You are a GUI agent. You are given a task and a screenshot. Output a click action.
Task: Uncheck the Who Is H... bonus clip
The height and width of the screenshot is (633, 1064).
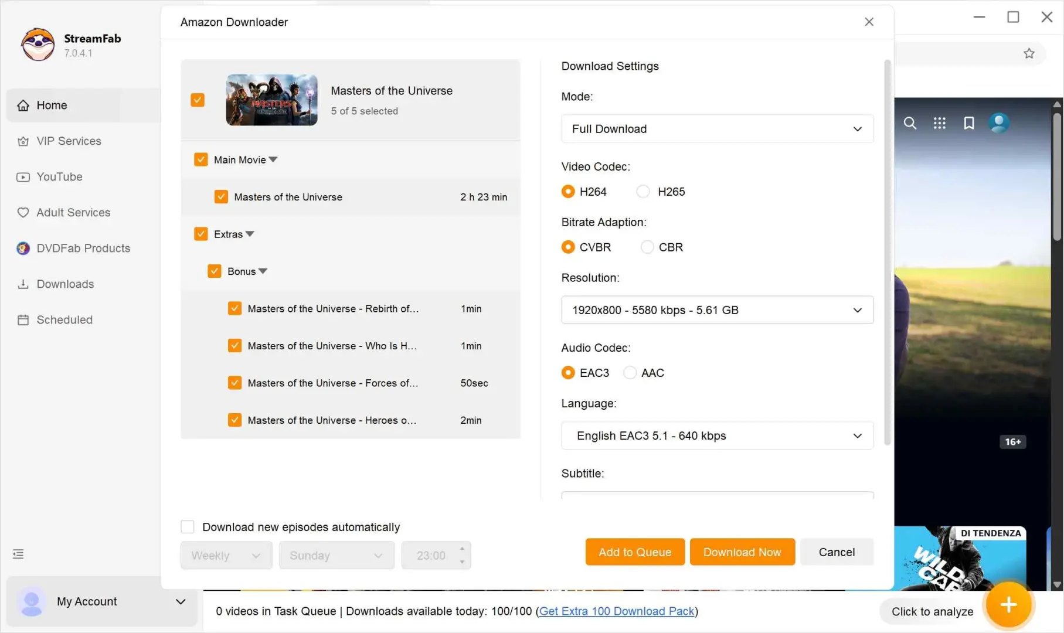[x=234, y=346]
